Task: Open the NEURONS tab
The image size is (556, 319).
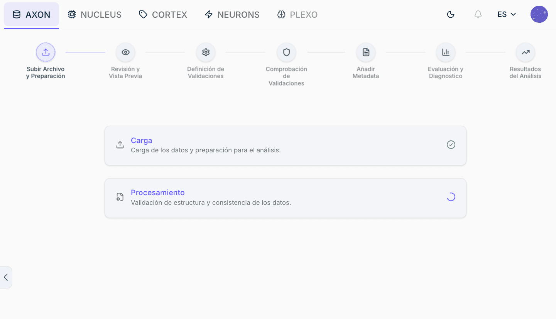Action: (232, 15)
